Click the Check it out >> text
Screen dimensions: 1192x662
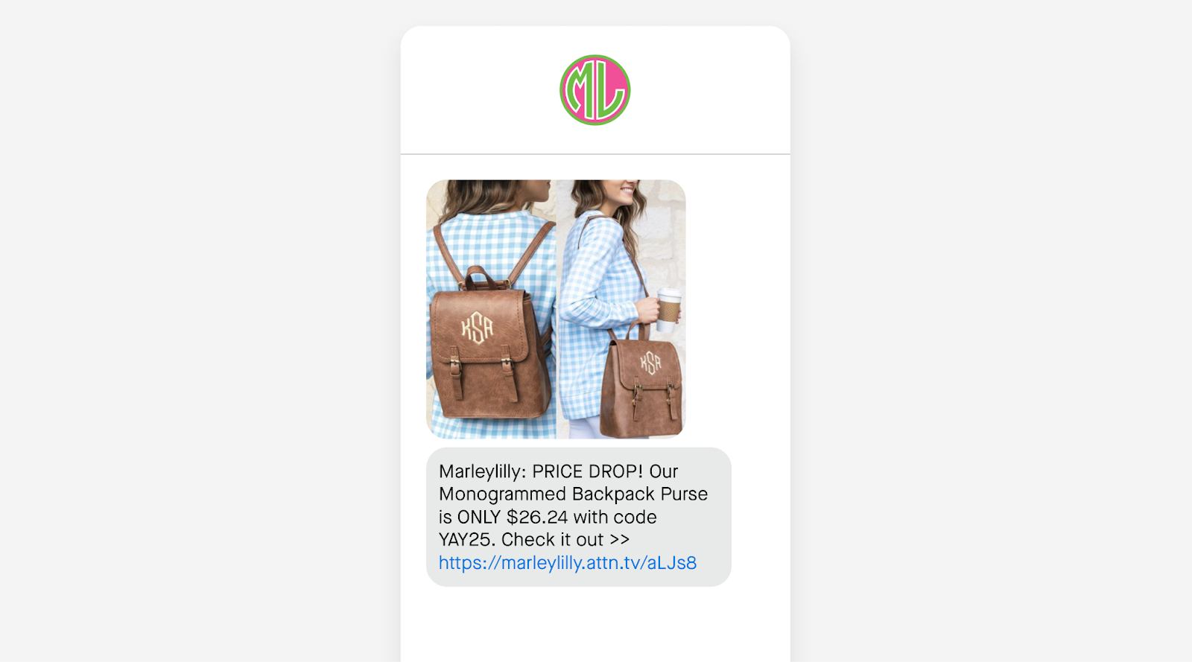[x=565, y=540]
